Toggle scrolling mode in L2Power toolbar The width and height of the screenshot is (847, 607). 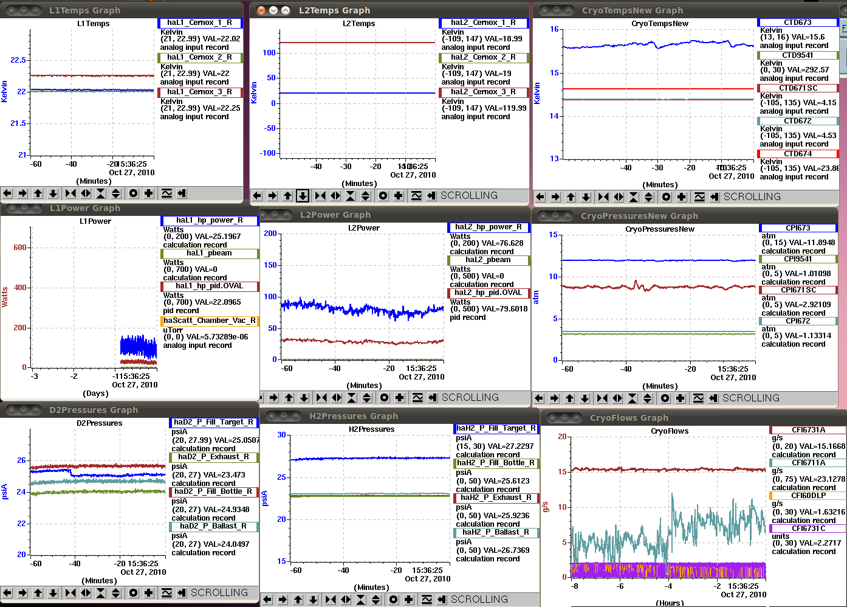tap(433, 398)
